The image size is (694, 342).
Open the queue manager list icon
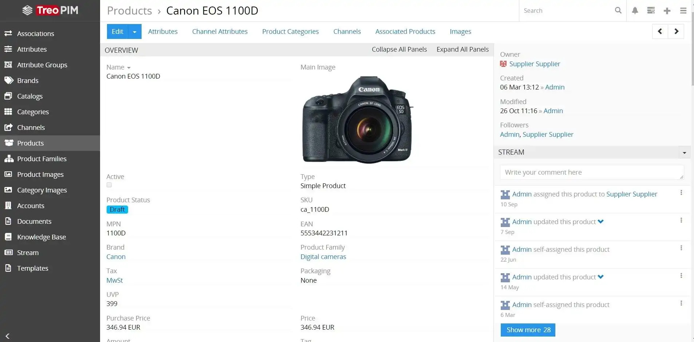tap(651, 11)
